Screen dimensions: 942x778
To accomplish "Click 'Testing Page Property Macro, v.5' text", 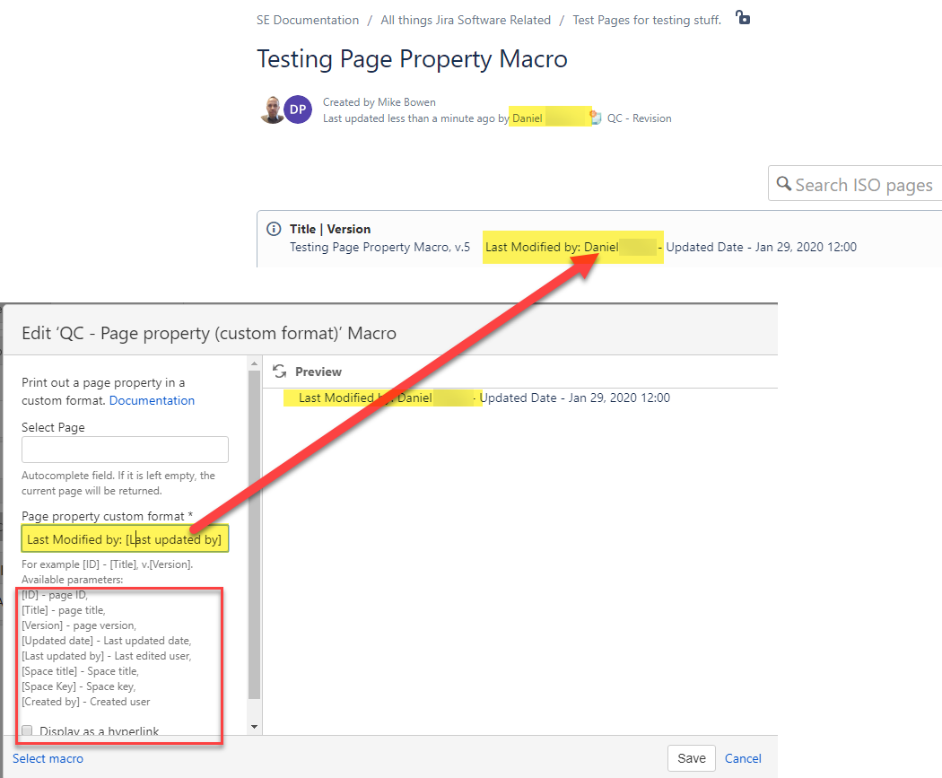I will pos(379,247).
